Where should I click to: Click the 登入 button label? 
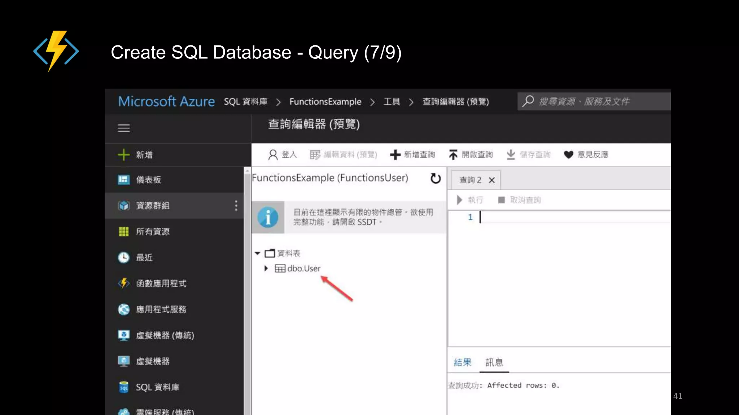pyautogui.click(x=289, y=155)
